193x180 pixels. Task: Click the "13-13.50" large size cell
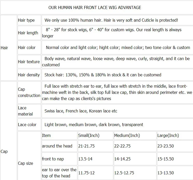point(166,173)
